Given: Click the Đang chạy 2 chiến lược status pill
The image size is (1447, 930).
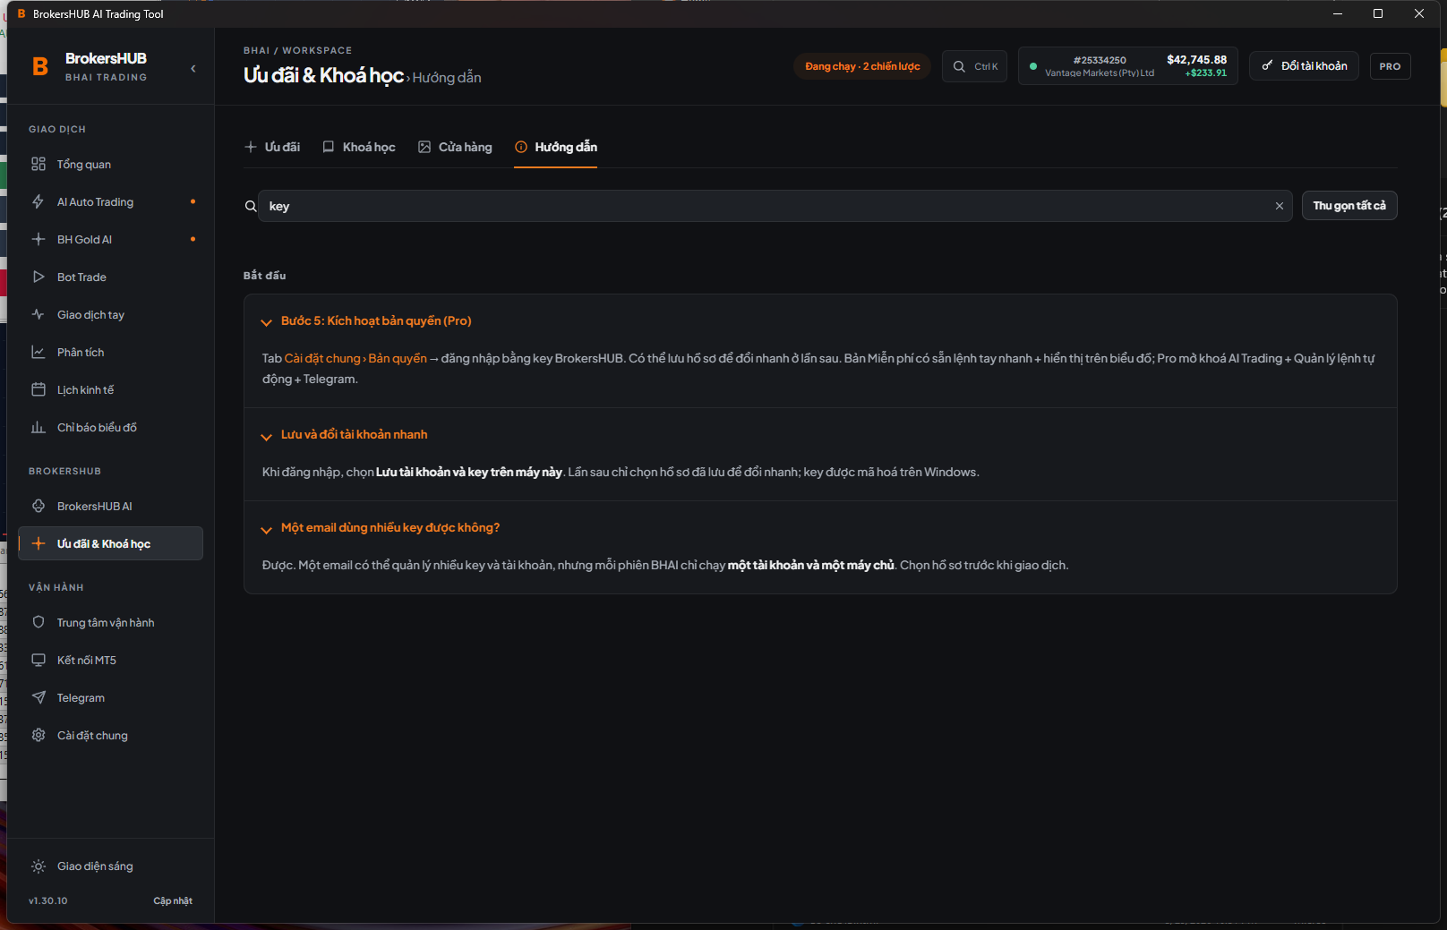Looking at the screenshot, I should pos(862,66).
